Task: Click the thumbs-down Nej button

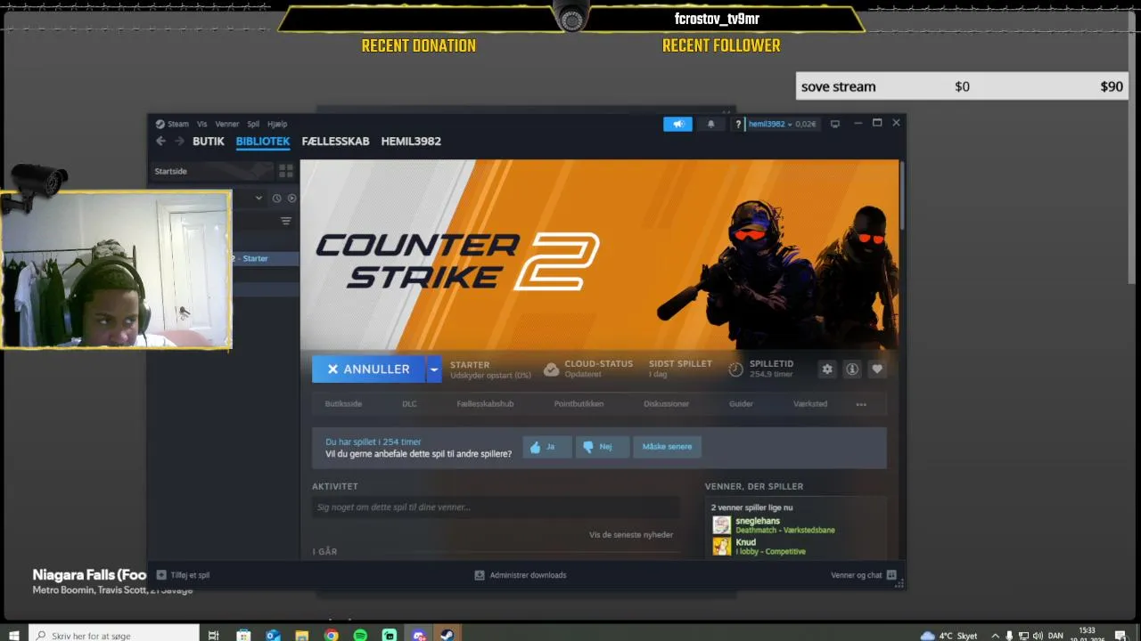Action: pos(602,447)
